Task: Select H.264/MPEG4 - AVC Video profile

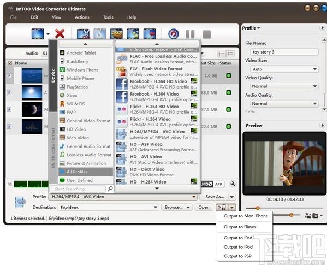Action: coord(157,134)
